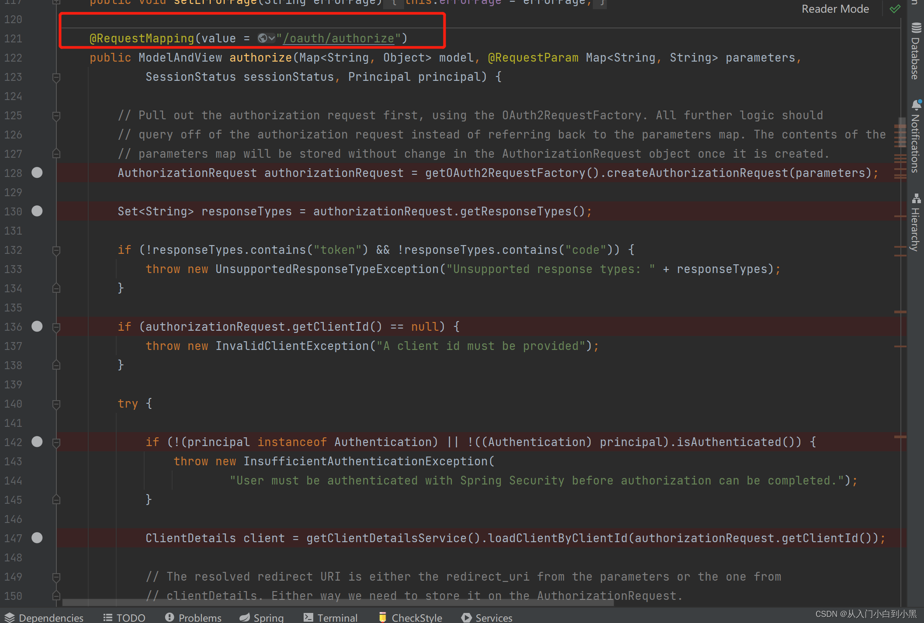Collapse comment fold at line 149
Screen dimensions: 924x623
(56, 577)
